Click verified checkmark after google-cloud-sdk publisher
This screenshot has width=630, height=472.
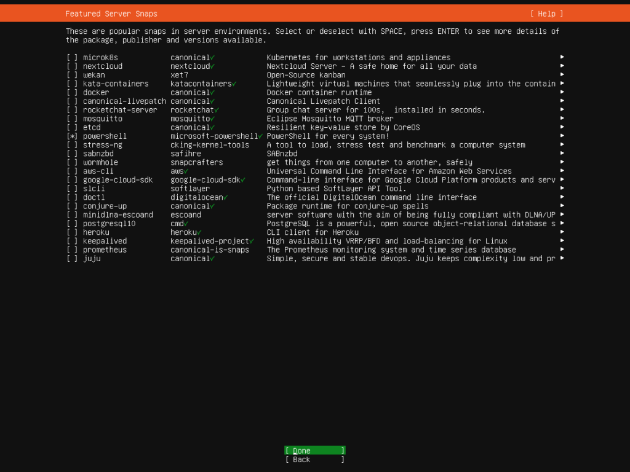click(x=243, y=180)
